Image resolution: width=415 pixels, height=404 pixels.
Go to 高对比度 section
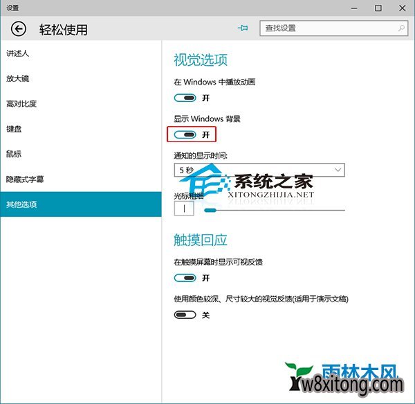click(x=21, y=104)
